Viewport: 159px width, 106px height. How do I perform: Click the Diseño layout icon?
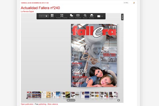(72, 16)
